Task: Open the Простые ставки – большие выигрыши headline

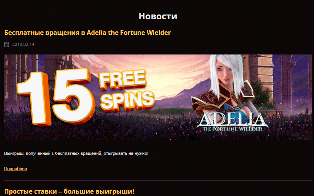Action: [69, 191]
